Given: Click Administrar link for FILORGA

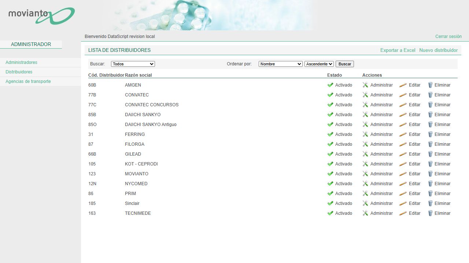Looking at the screenshot, I should click(381, 144).
